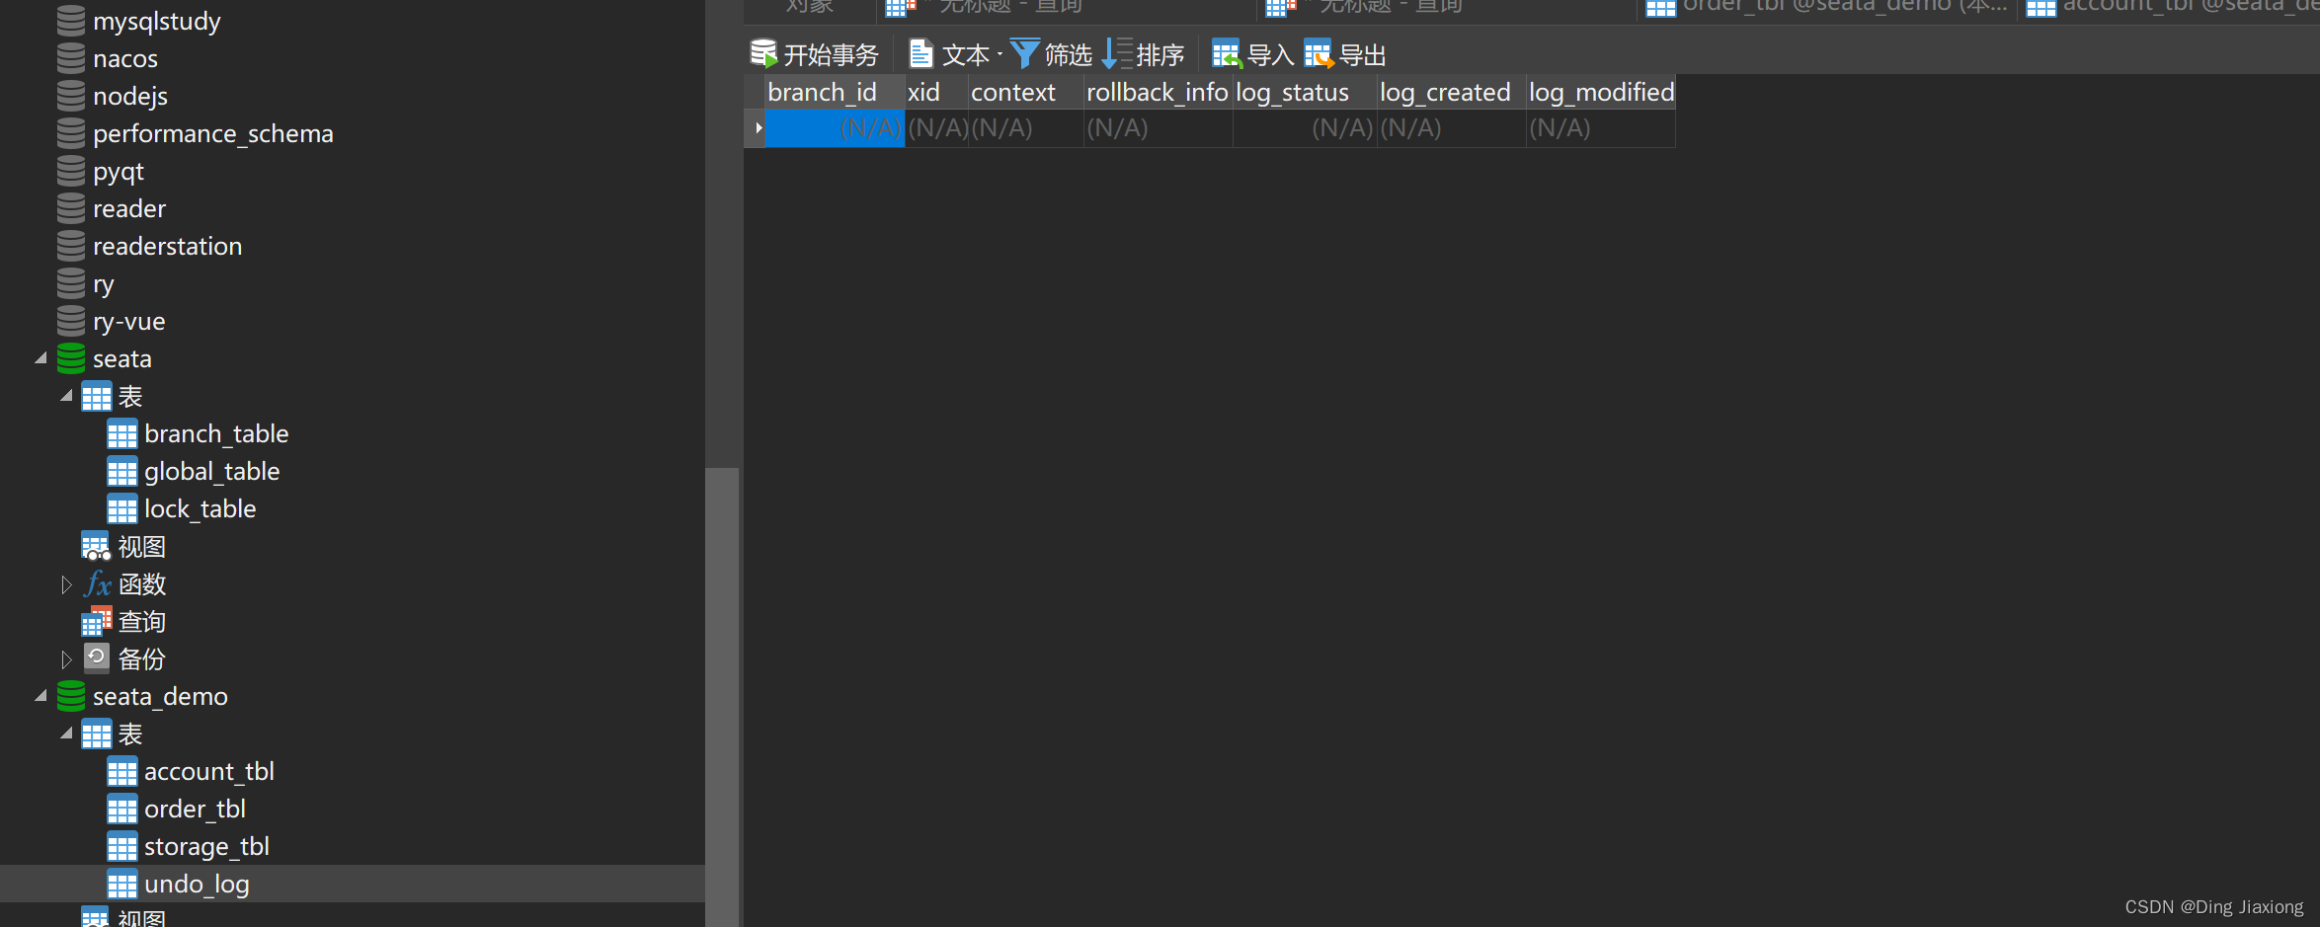Select the account_tbl table icon
The height and width of the screenshot is (927, 2320).
[x=122, y=772]
